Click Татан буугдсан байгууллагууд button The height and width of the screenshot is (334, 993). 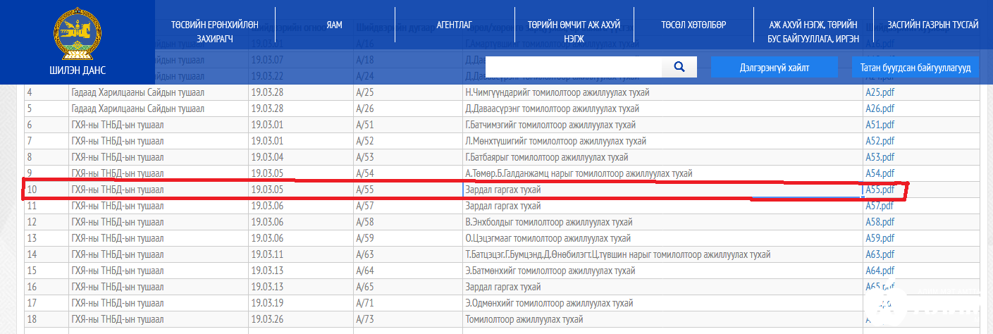[x=915, y=68]
